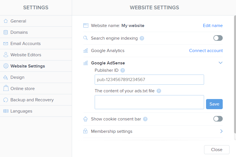Open Website Editors section
The height and width of the screenshot is (157, 236).
[36, 55]
